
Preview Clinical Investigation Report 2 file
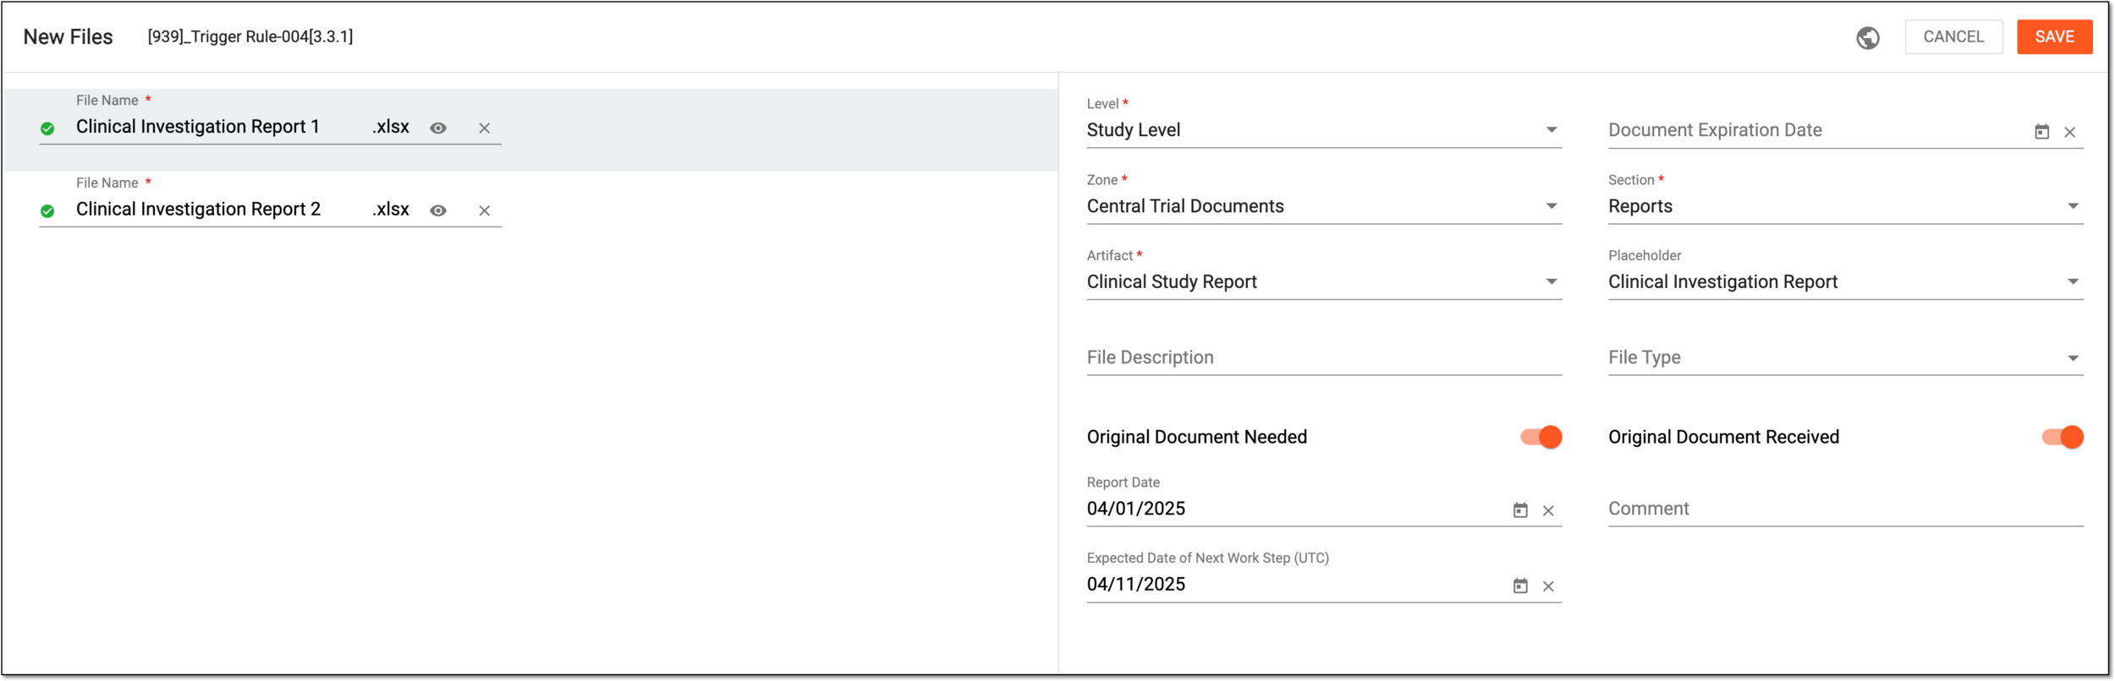[438, 210]
